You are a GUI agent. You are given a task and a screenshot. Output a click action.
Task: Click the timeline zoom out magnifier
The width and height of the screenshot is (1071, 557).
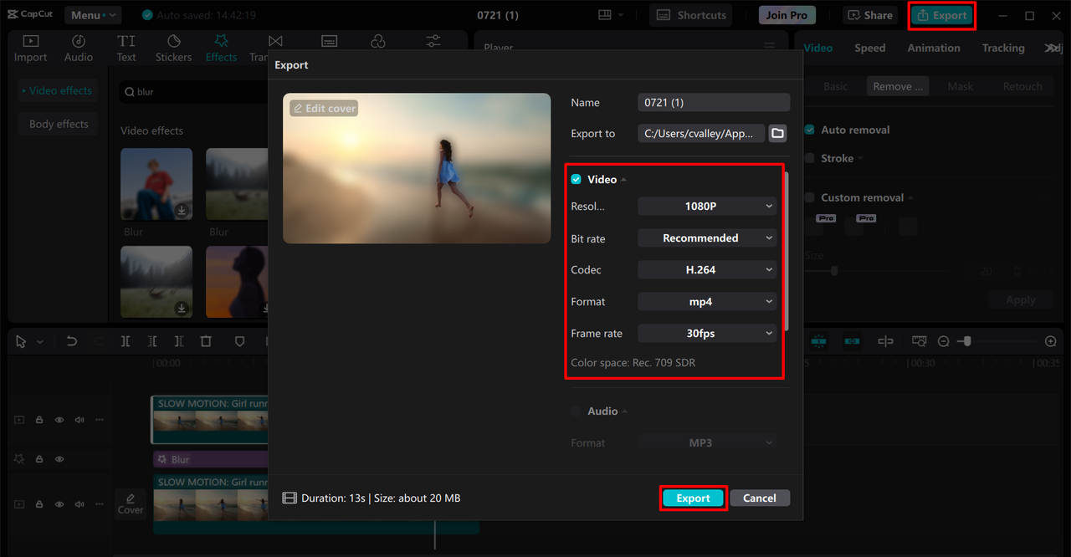pos(944,341)
